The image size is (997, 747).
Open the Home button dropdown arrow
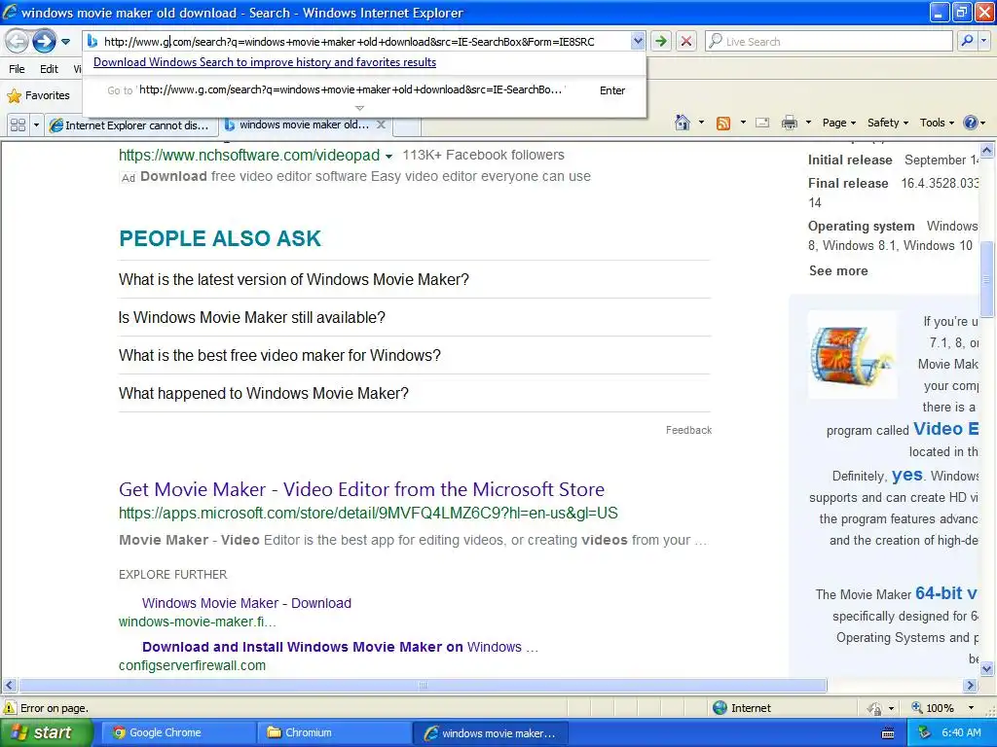701,123
